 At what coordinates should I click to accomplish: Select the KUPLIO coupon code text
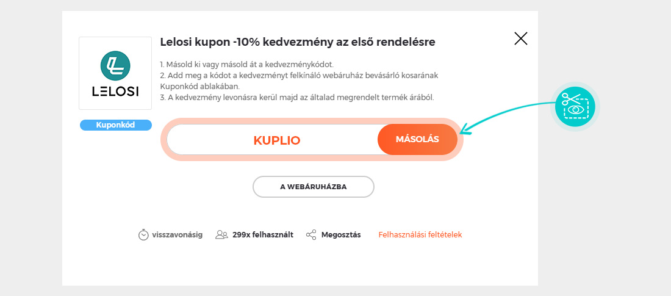coord(277,140)
